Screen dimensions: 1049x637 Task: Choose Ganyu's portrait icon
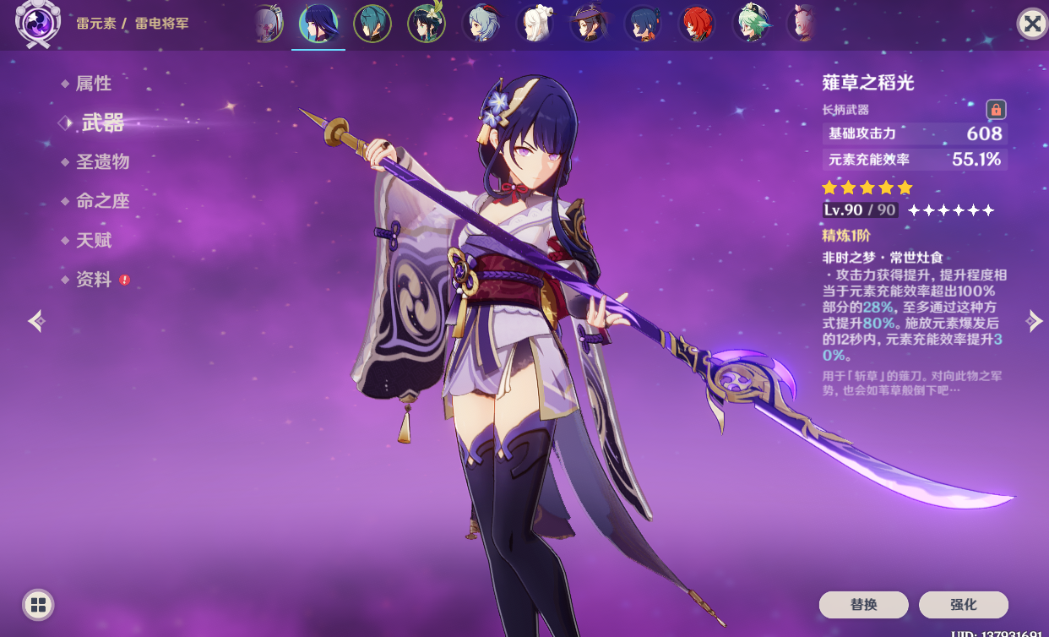tap(481, 24)
